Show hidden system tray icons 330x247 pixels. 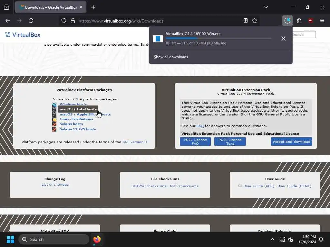click(272, 239)
